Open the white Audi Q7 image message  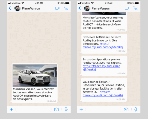point(34,75)
